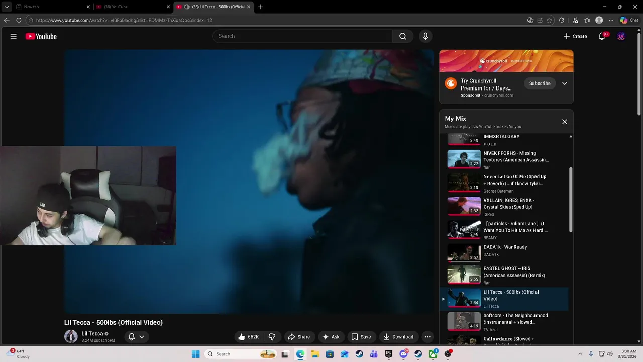Expand the Crunchyroll ad options chevron
643x362 pixels.
click(565, 83)
